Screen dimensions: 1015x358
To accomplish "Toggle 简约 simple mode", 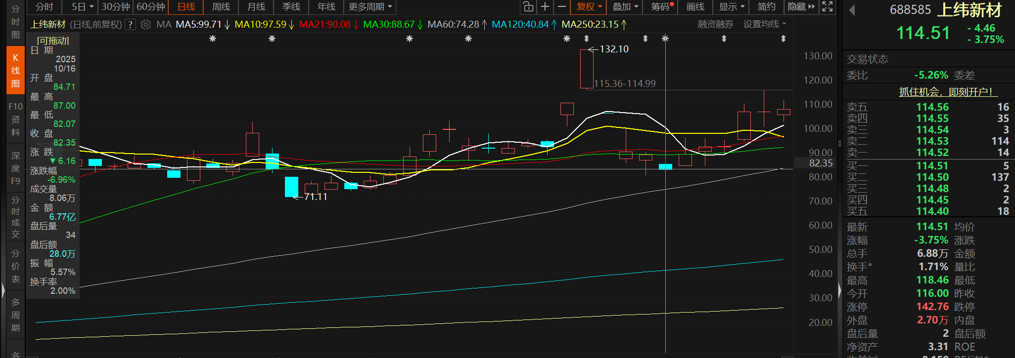I will [x=766, y=6].
